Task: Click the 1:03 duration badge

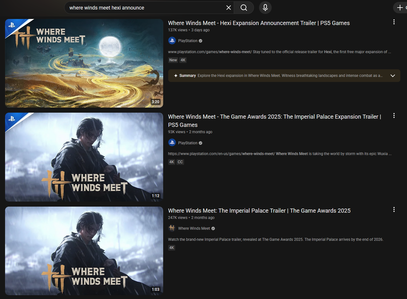Action: pos(156,290)
